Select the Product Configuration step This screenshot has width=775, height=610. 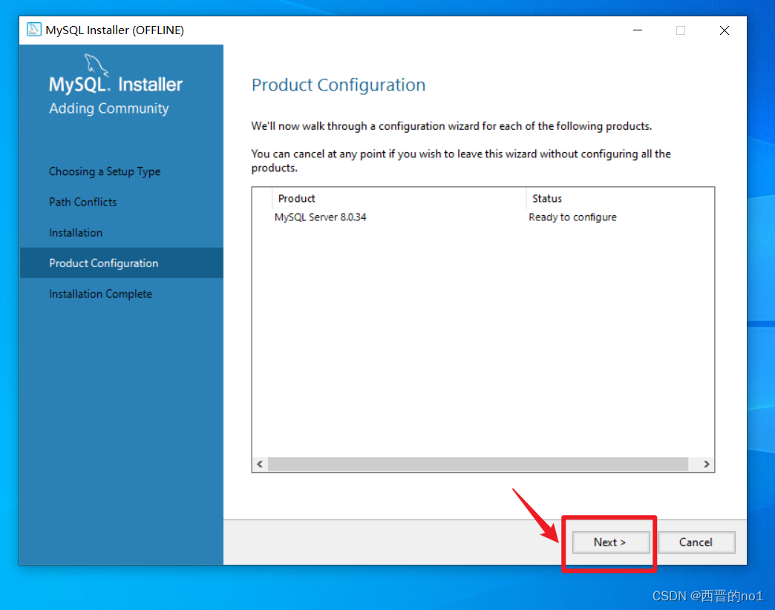point(122,263)
